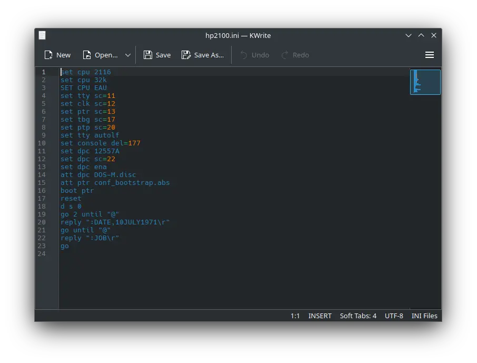
Task: Open the Soft Tabs: 4 indentation selector
Action: tap(358, 316)
